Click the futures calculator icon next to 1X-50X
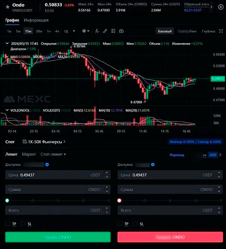 (x=25, y=142)
